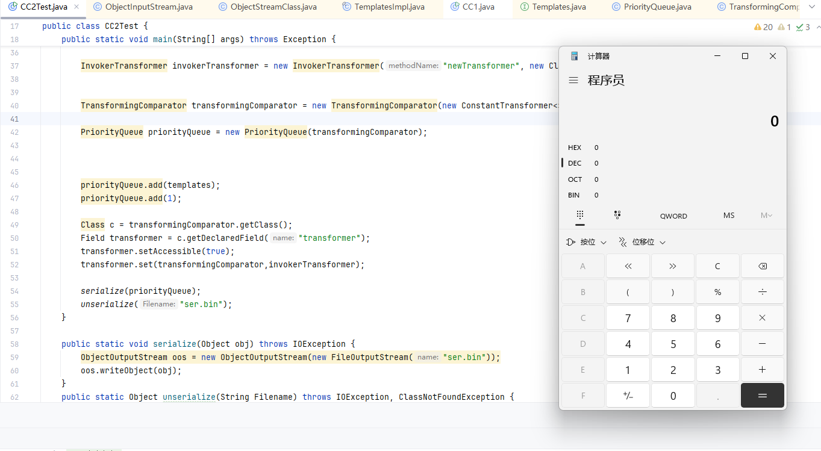Click "newTransformer" string on line 37
The image size is (821, 451).
[x=481, y=66]
